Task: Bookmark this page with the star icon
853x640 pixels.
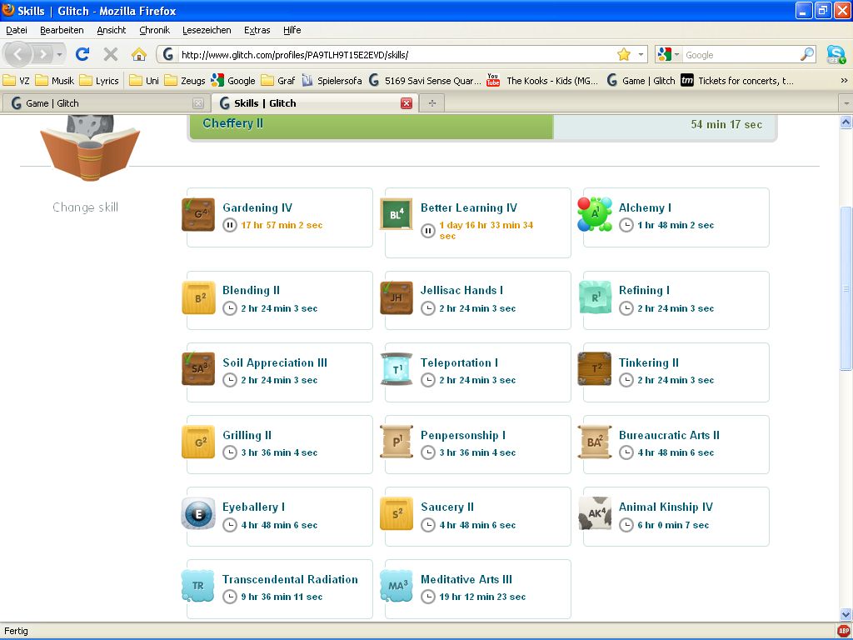Action: coord(624,54)
